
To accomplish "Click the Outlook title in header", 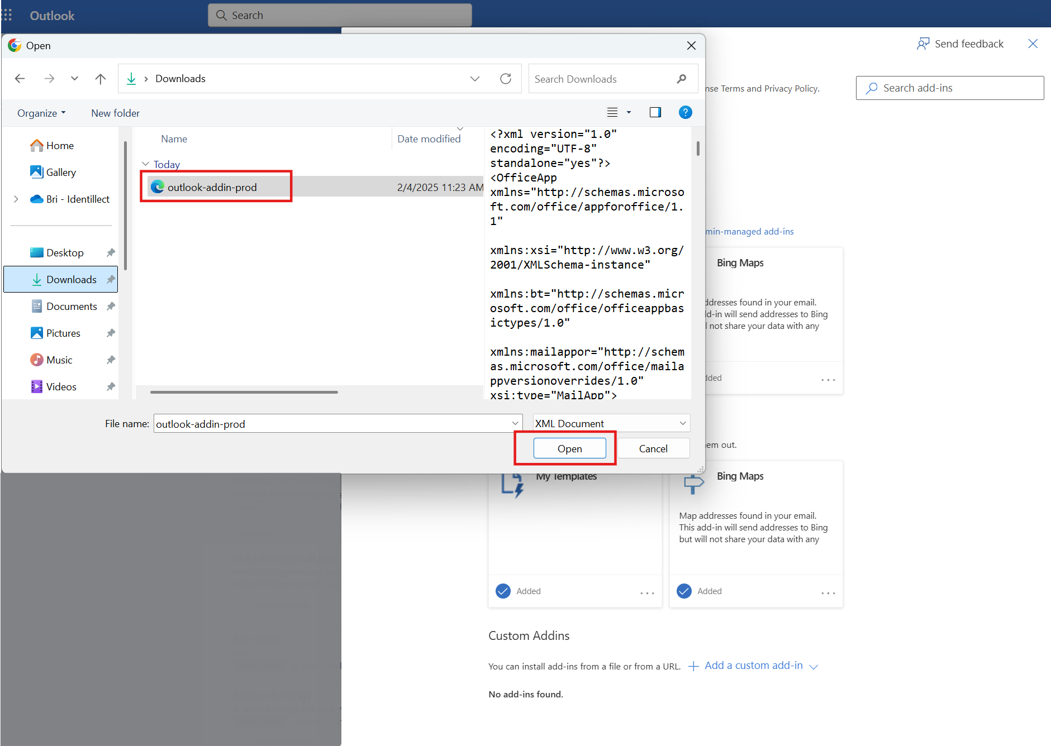I will point(52,16).
